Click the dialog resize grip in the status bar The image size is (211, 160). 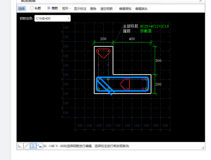[203, 148]
